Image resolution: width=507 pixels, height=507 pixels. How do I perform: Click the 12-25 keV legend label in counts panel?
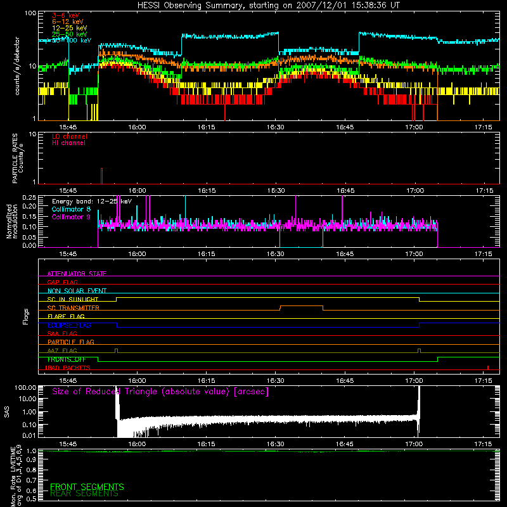[x=70, y=28]
